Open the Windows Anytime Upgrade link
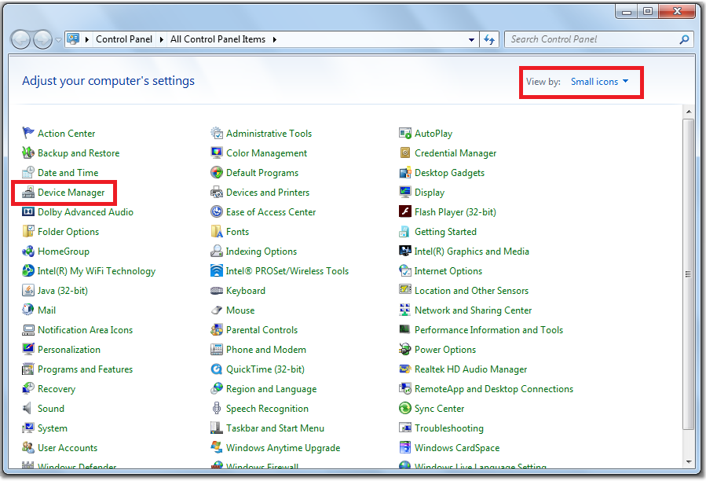This screenshot has height=481, width=706. tap(283, 448)
